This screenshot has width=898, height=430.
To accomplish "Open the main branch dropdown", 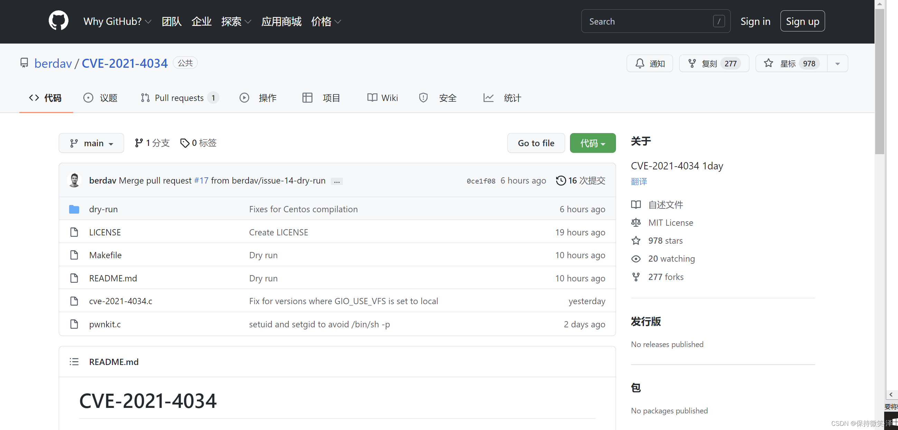I will click(x=91, y=143).
